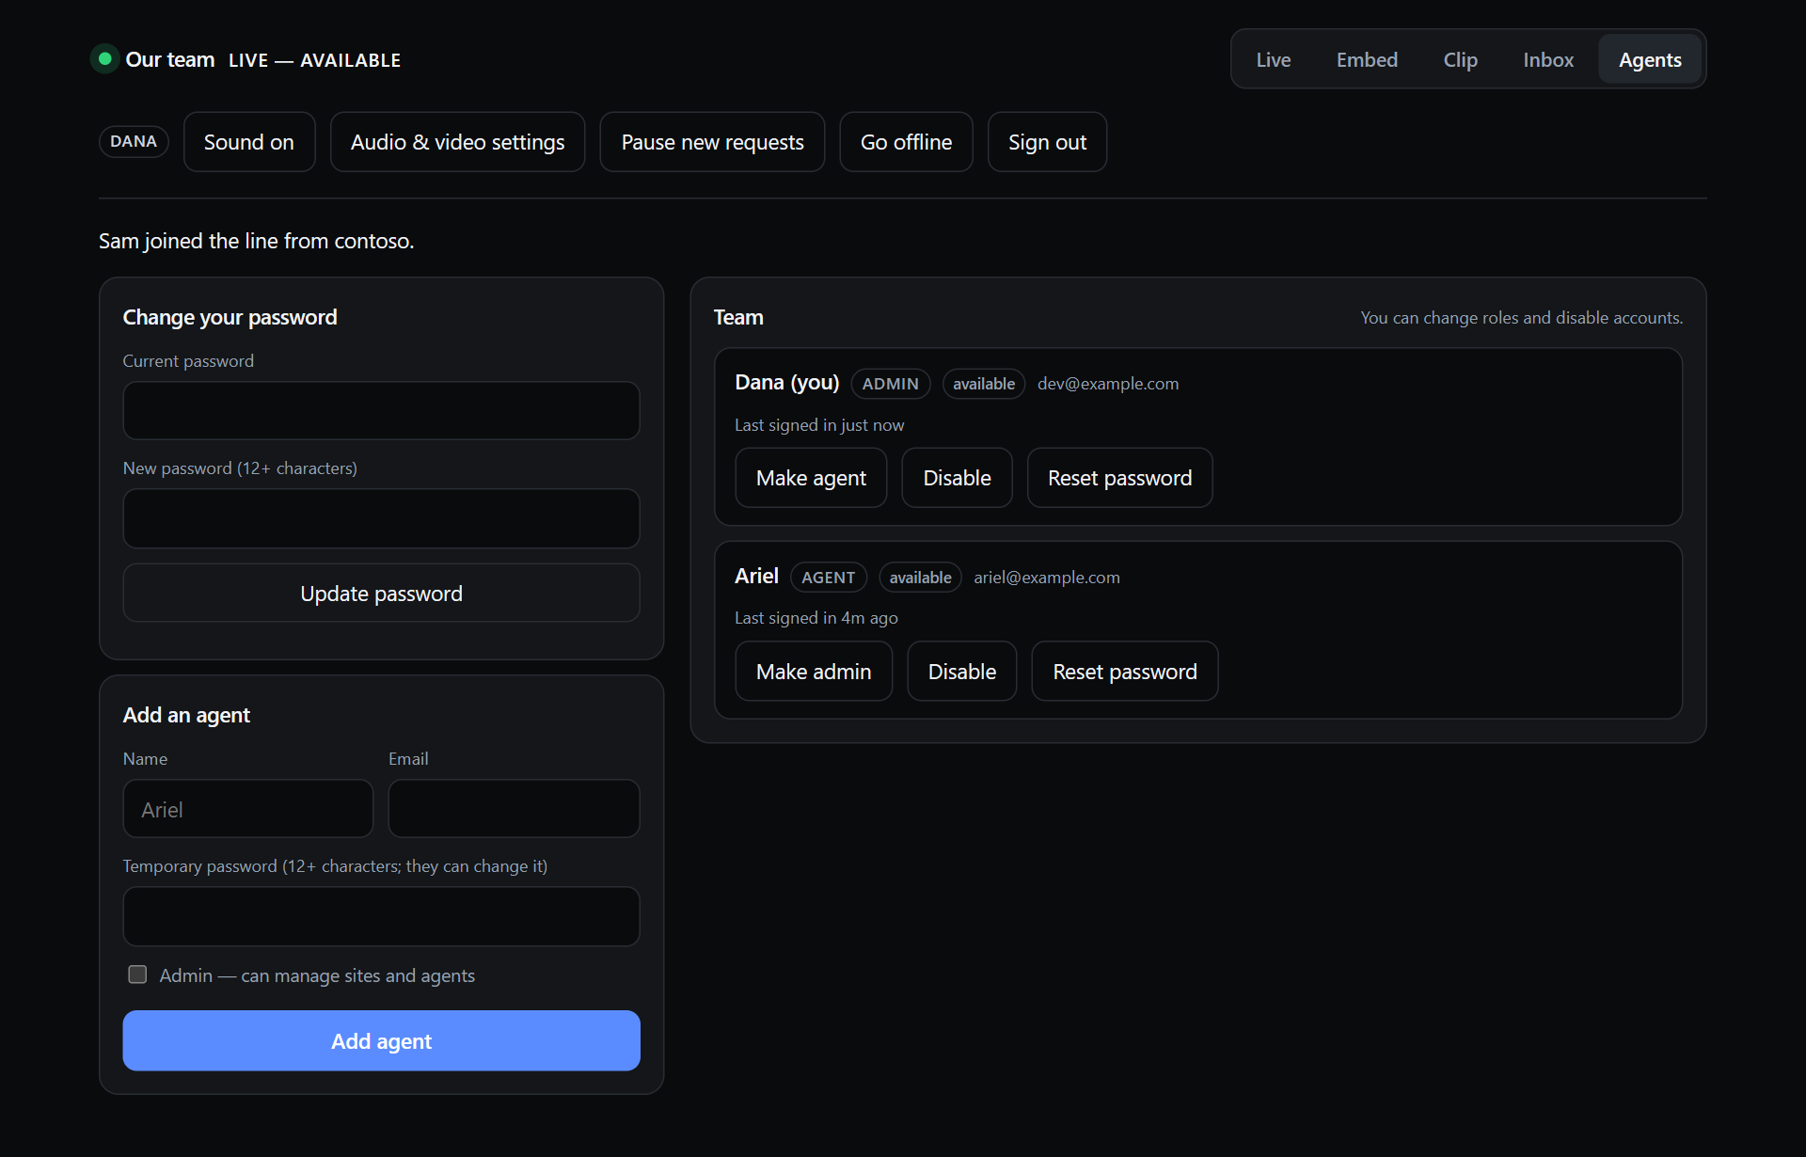Image resolution: width=1806 pixels, height=1157 pixels.
Task: Open Audio & video settings
Action: point(457,142)
